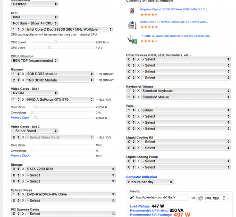Click the Kingston SSD product thumbnail

[132, 11]
